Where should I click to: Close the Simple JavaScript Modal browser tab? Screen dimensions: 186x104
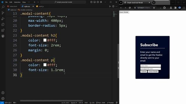pos(149,3)
